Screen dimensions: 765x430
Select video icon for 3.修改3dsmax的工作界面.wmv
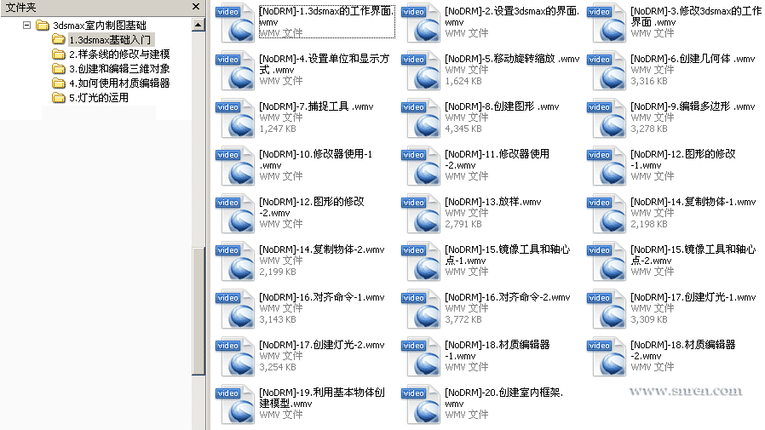pos(607,23)
